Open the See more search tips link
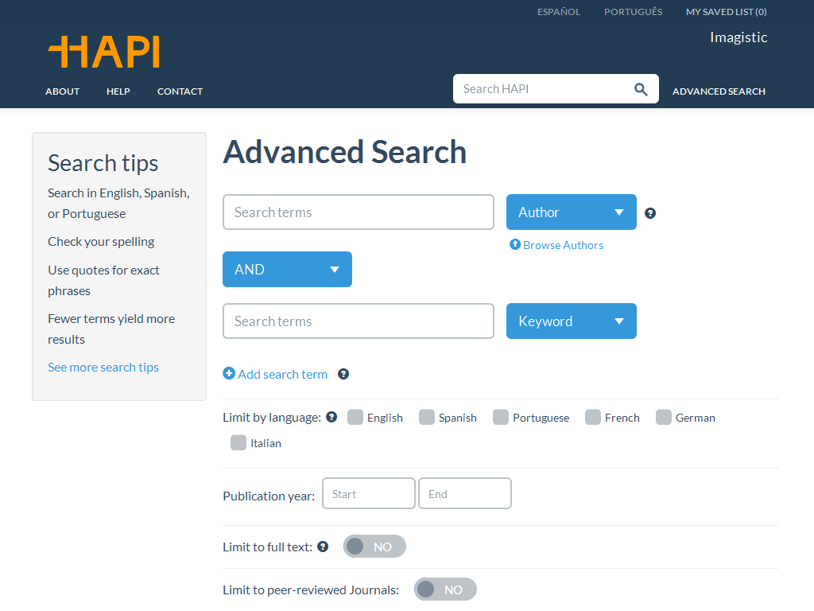 pos(103,367)
